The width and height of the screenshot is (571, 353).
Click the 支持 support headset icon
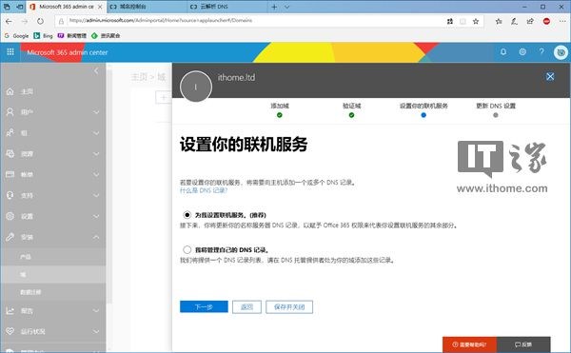[x=10, y=195]
